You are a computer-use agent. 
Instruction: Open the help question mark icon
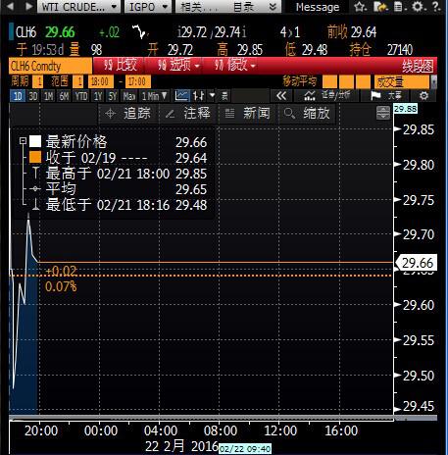[436, 7]
